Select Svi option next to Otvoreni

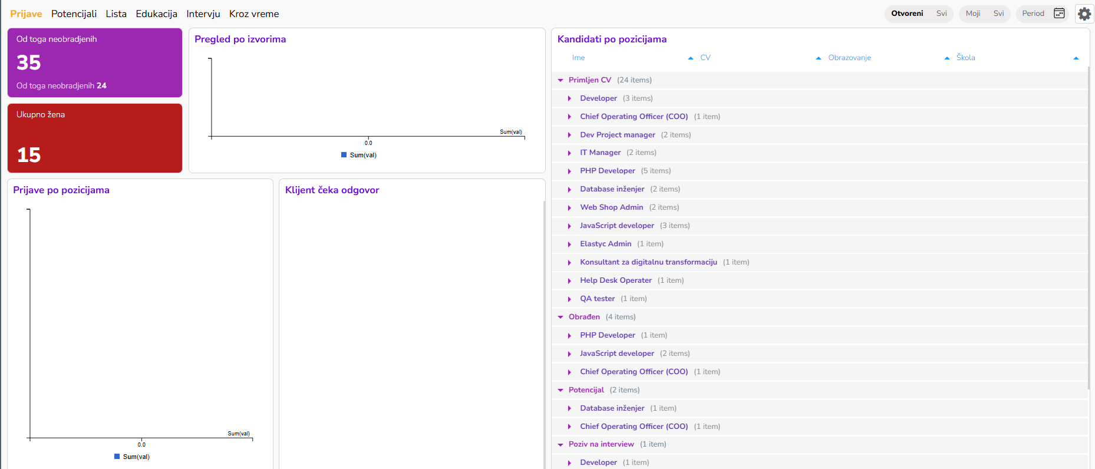tap(941, 14)
